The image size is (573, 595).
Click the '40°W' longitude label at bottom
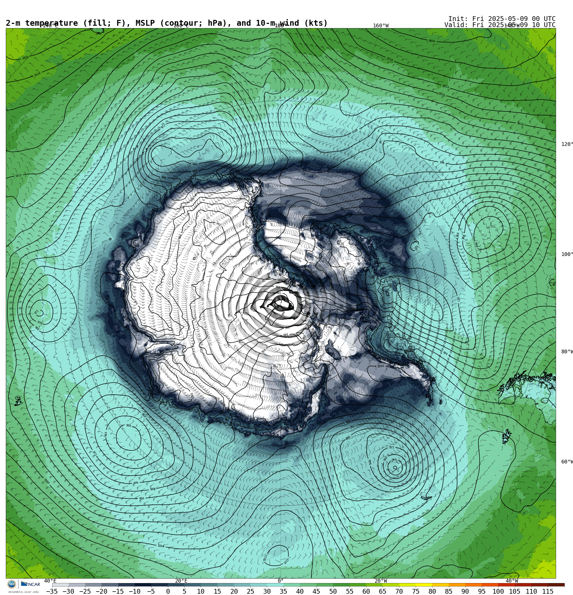pyautogui.click(x=512, y=581)
